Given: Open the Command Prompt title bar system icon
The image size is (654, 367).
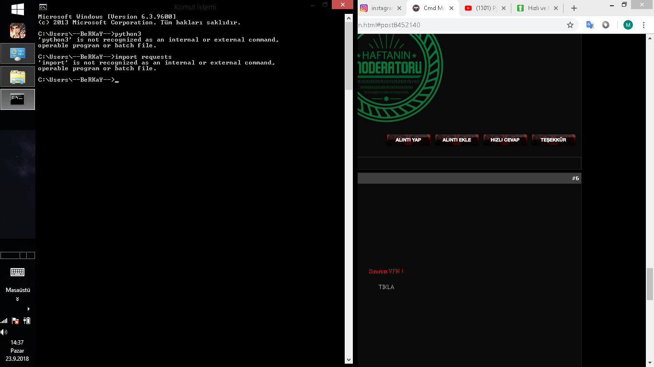Looking at the screenshot, I should click(43, 7).
